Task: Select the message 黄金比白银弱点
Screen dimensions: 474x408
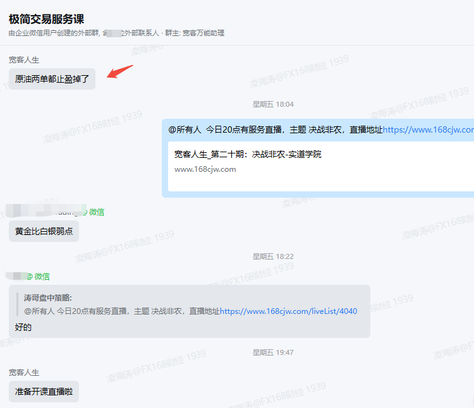Action: point(44,231)
